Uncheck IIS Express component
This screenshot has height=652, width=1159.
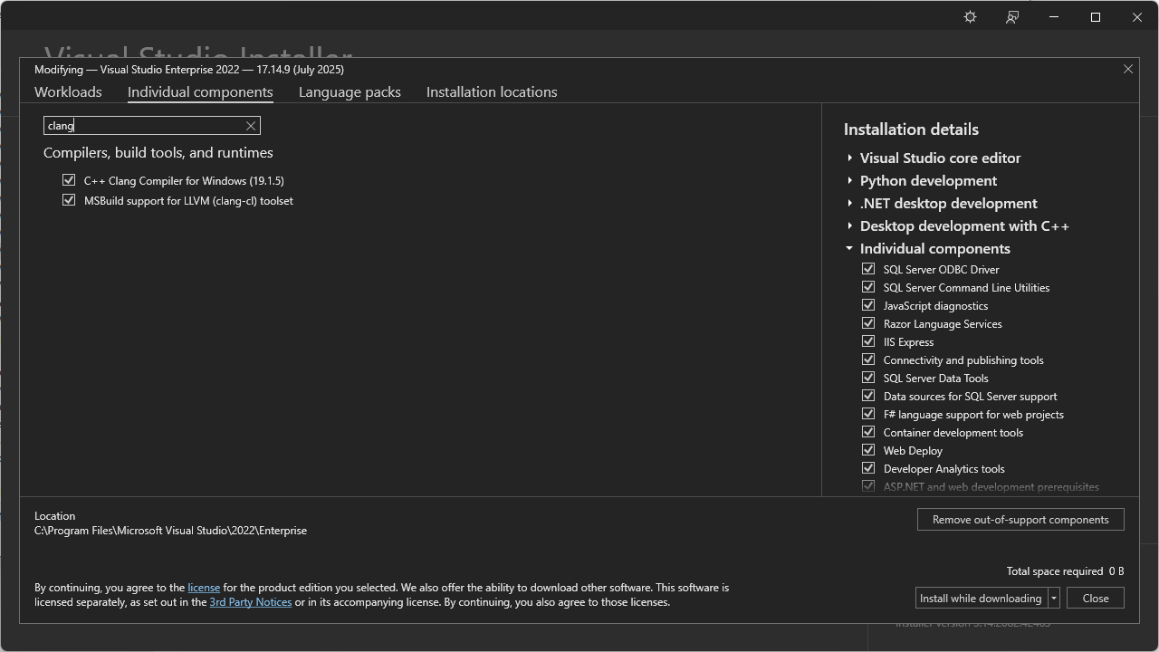tap(868, 341)
